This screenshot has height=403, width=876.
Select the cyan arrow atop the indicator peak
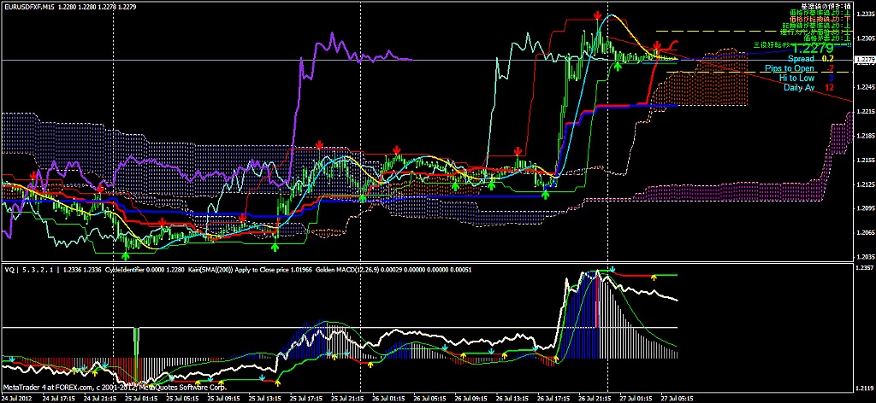612,269
